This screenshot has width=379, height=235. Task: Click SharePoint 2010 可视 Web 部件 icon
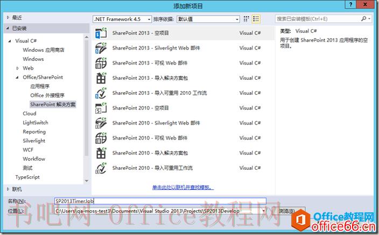pos(101,138)
